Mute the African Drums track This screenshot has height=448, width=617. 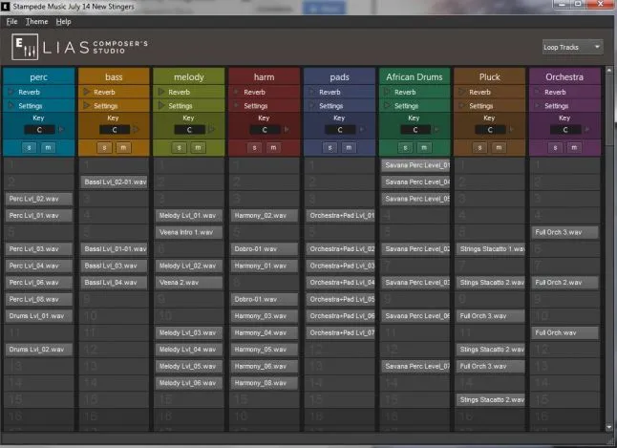pos(424,148)
